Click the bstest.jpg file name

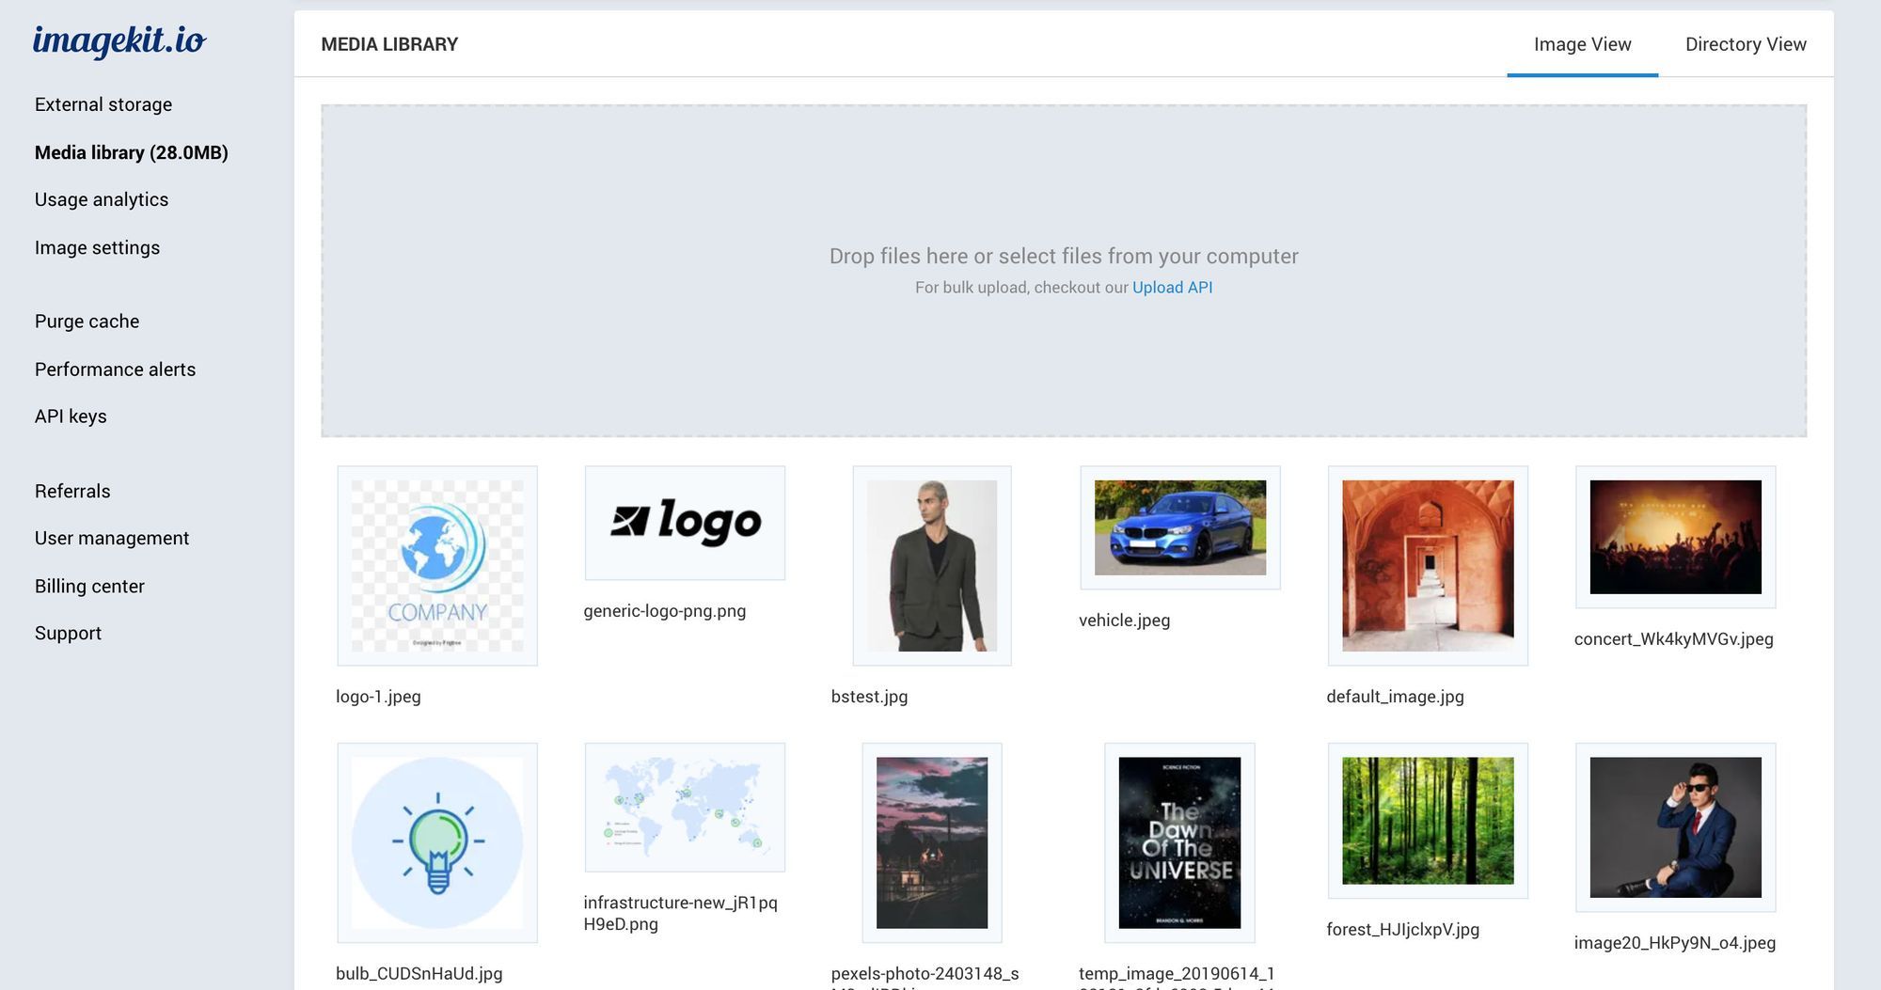click(x=870, y=697)
